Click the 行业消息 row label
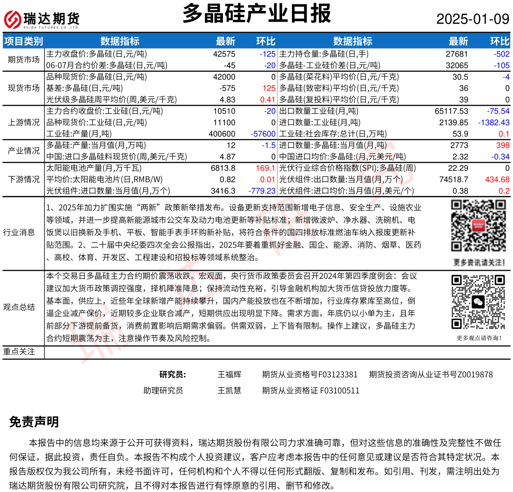 (x=19, y=232)
